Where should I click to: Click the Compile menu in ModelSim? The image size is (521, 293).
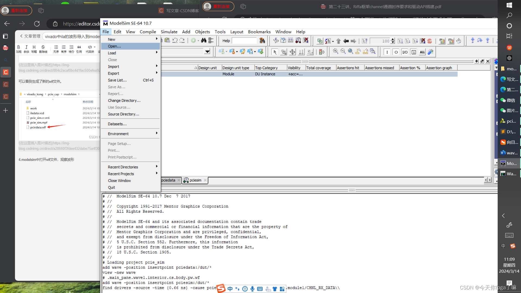tap(147, 31)
